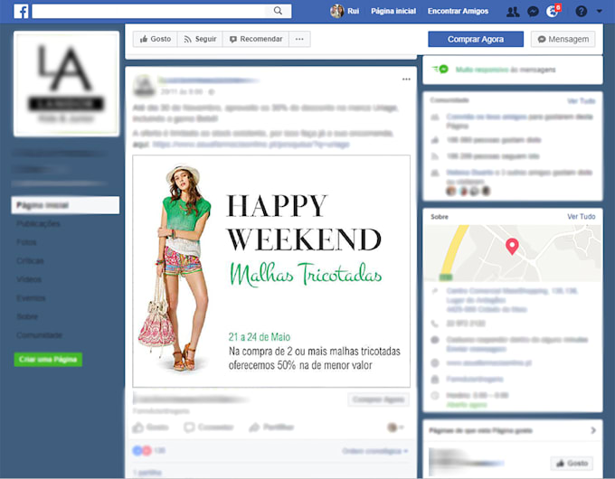615x479 pixels.
Task: Click the Mensagem button
Action: [563, 39]
